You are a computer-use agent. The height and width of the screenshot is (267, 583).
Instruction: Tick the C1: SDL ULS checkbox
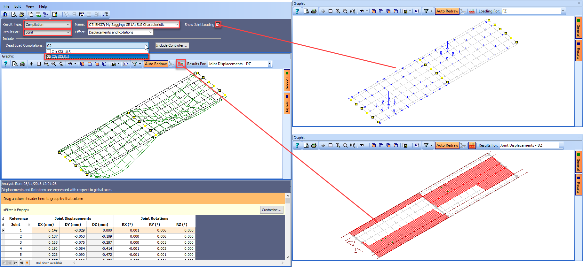click(49, 52)
